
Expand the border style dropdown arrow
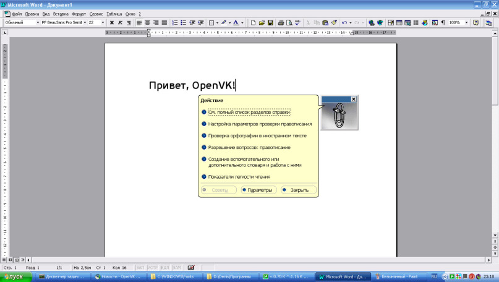pyautogui.click(x=217, y=23)
